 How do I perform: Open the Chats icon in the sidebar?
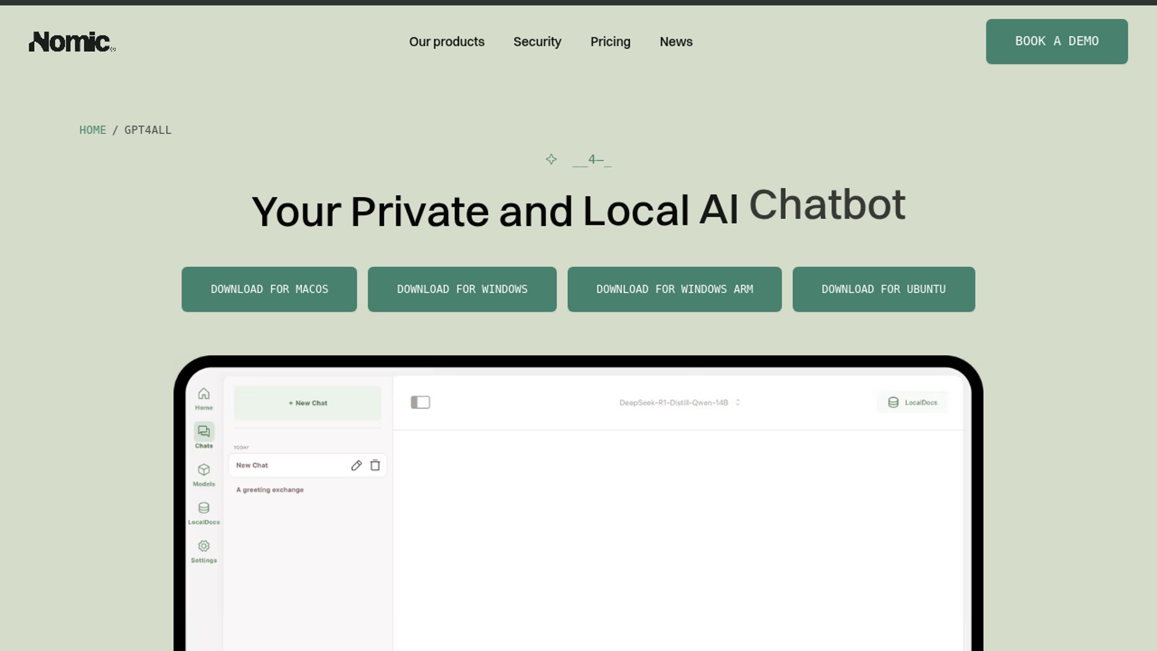pos(204,432)
